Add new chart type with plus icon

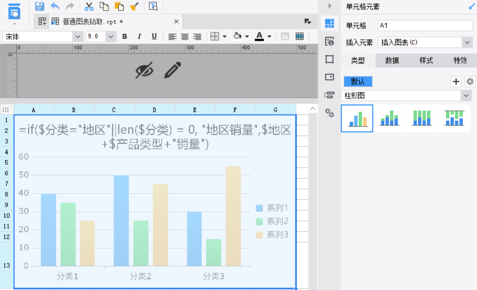[x=456, y=82]
